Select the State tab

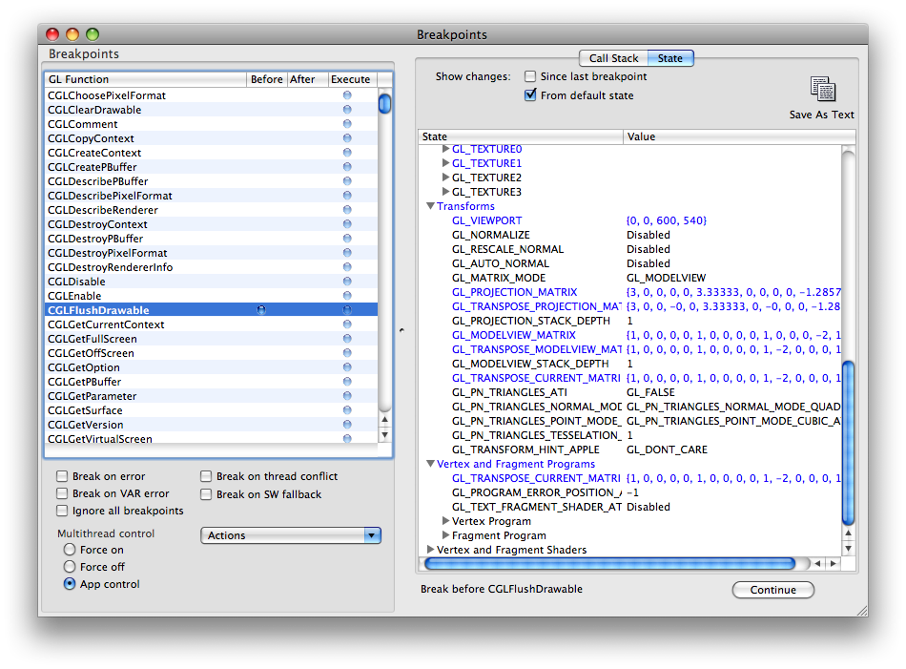coord(670,58)
